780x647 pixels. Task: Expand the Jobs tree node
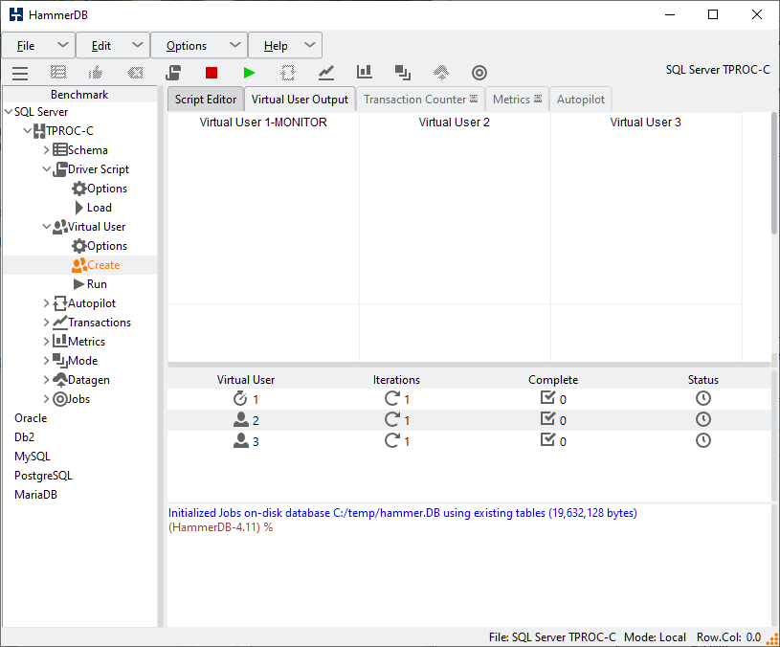(46, 399)
